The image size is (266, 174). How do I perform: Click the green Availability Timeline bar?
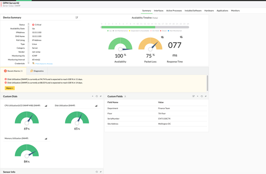coord(128,27)
